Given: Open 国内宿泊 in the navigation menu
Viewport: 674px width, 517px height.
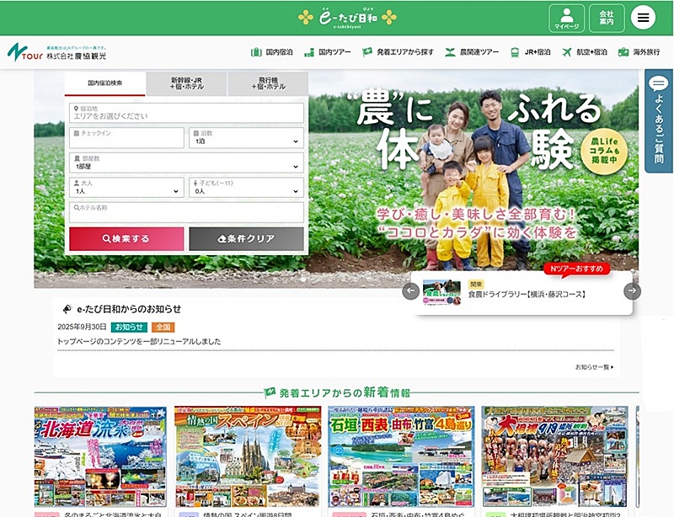Looking at the screenshot, I should click(x=271, y=52).
